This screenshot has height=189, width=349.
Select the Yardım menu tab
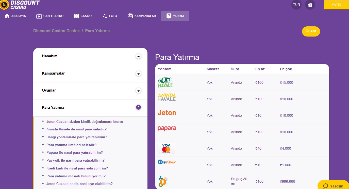pyautogui.click(x=175, y=16)
